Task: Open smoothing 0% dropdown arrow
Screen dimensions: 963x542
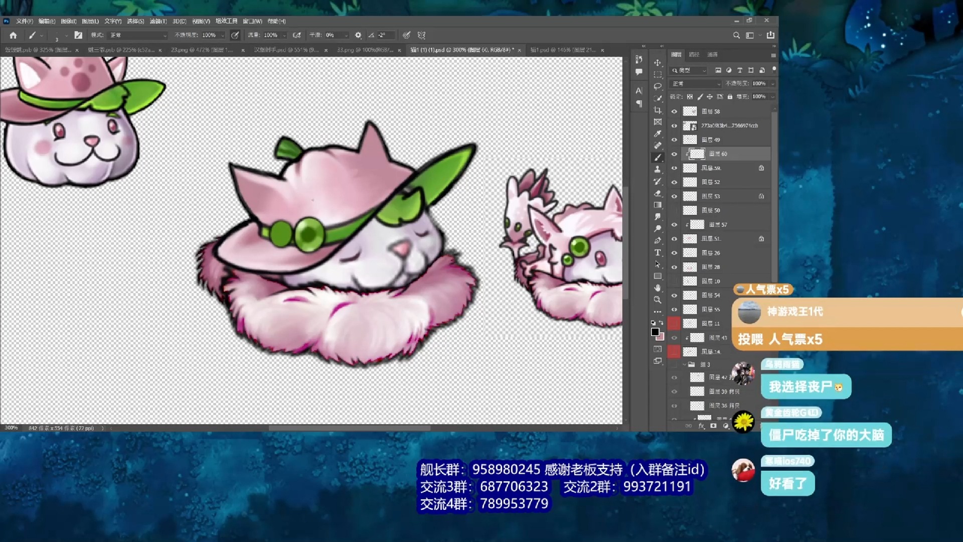Action: pos(346,35)
